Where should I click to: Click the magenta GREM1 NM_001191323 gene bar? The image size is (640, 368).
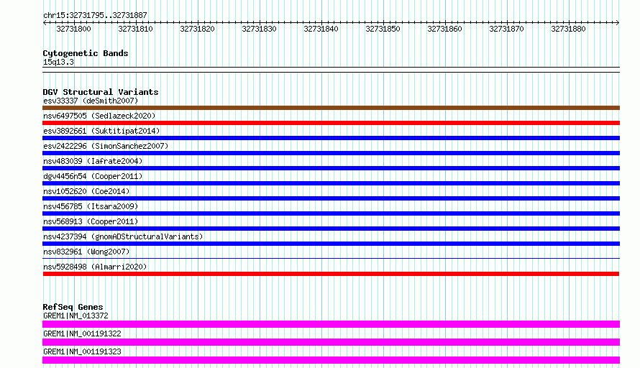[x=331, y=360]
